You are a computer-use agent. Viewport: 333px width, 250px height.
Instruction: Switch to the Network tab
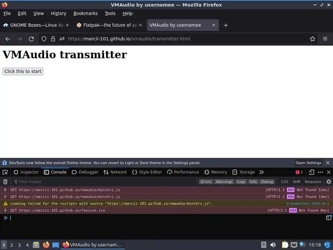click(115, 172)
